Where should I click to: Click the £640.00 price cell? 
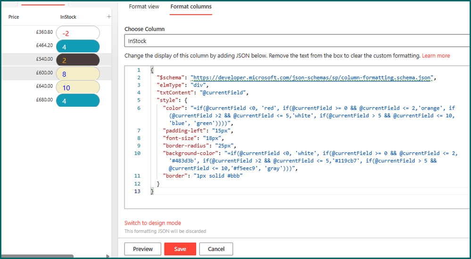point(44,86)
